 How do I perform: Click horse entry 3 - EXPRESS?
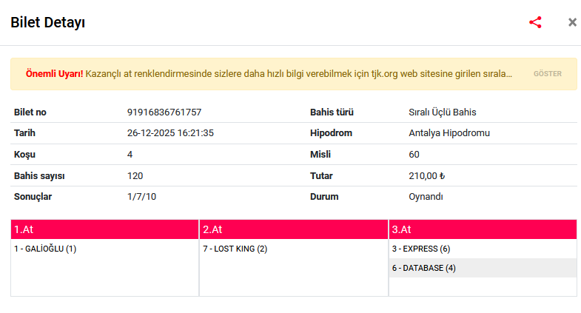(x=420, y=249)
